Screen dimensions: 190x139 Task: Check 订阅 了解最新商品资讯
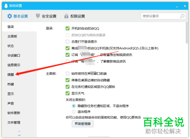(x=68, y=62)
